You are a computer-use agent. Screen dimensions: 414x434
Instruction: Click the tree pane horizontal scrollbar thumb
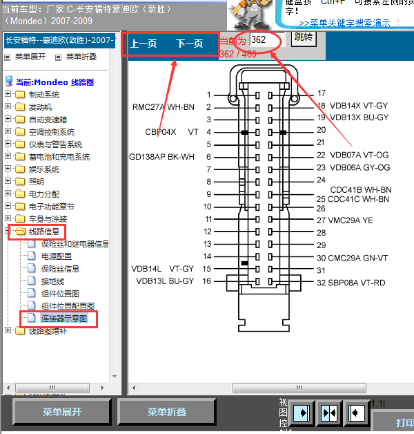point(52,388)
